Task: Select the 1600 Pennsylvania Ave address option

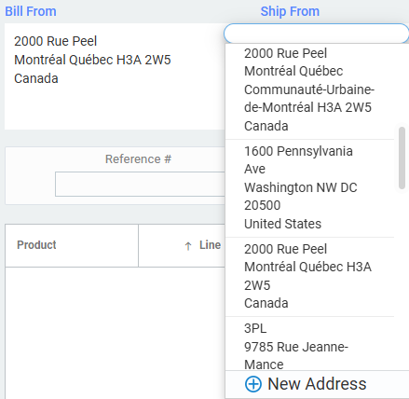Action: [309, 187]
